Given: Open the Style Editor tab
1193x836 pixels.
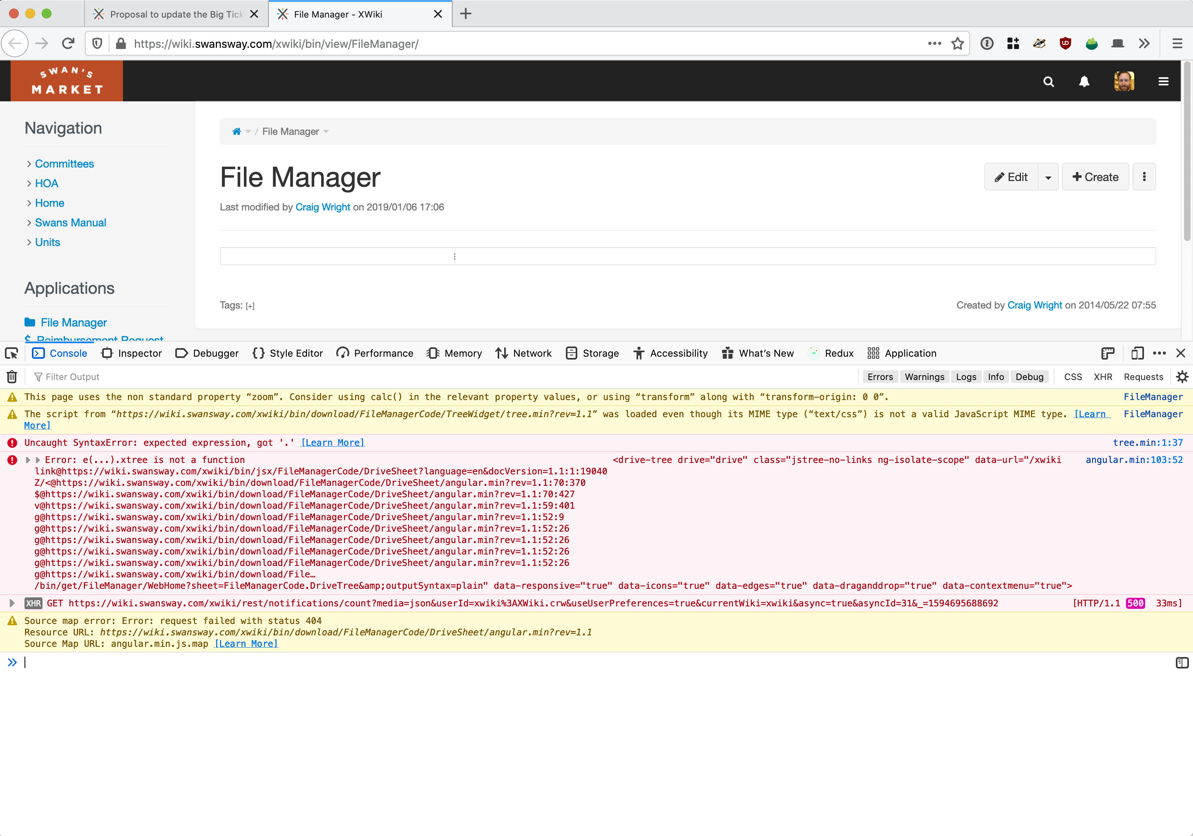Looking at the screenshot, I should point(288,353).
